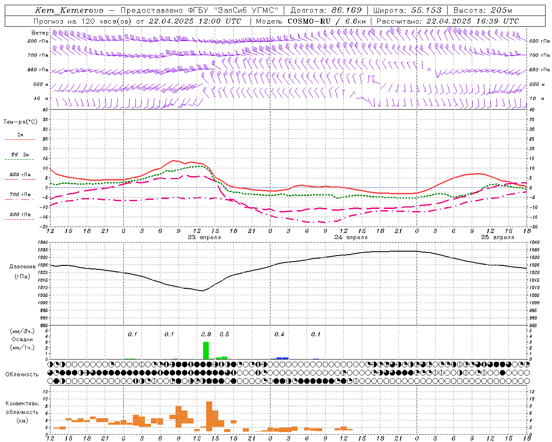Image resolution: width=552 pixels, height=442 pixels.
Task: Click Рассчитано: 22.04.2025 16:39 UTC
Action: (x=448, y=21)
